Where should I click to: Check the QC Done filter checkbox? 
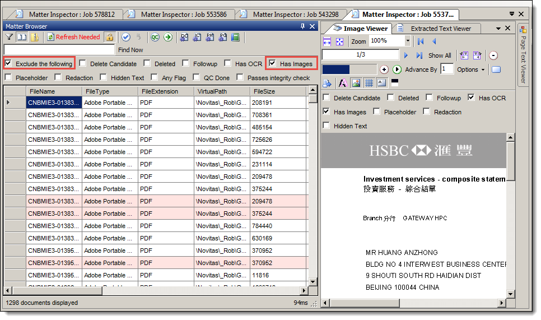click(x=197, y=77)
